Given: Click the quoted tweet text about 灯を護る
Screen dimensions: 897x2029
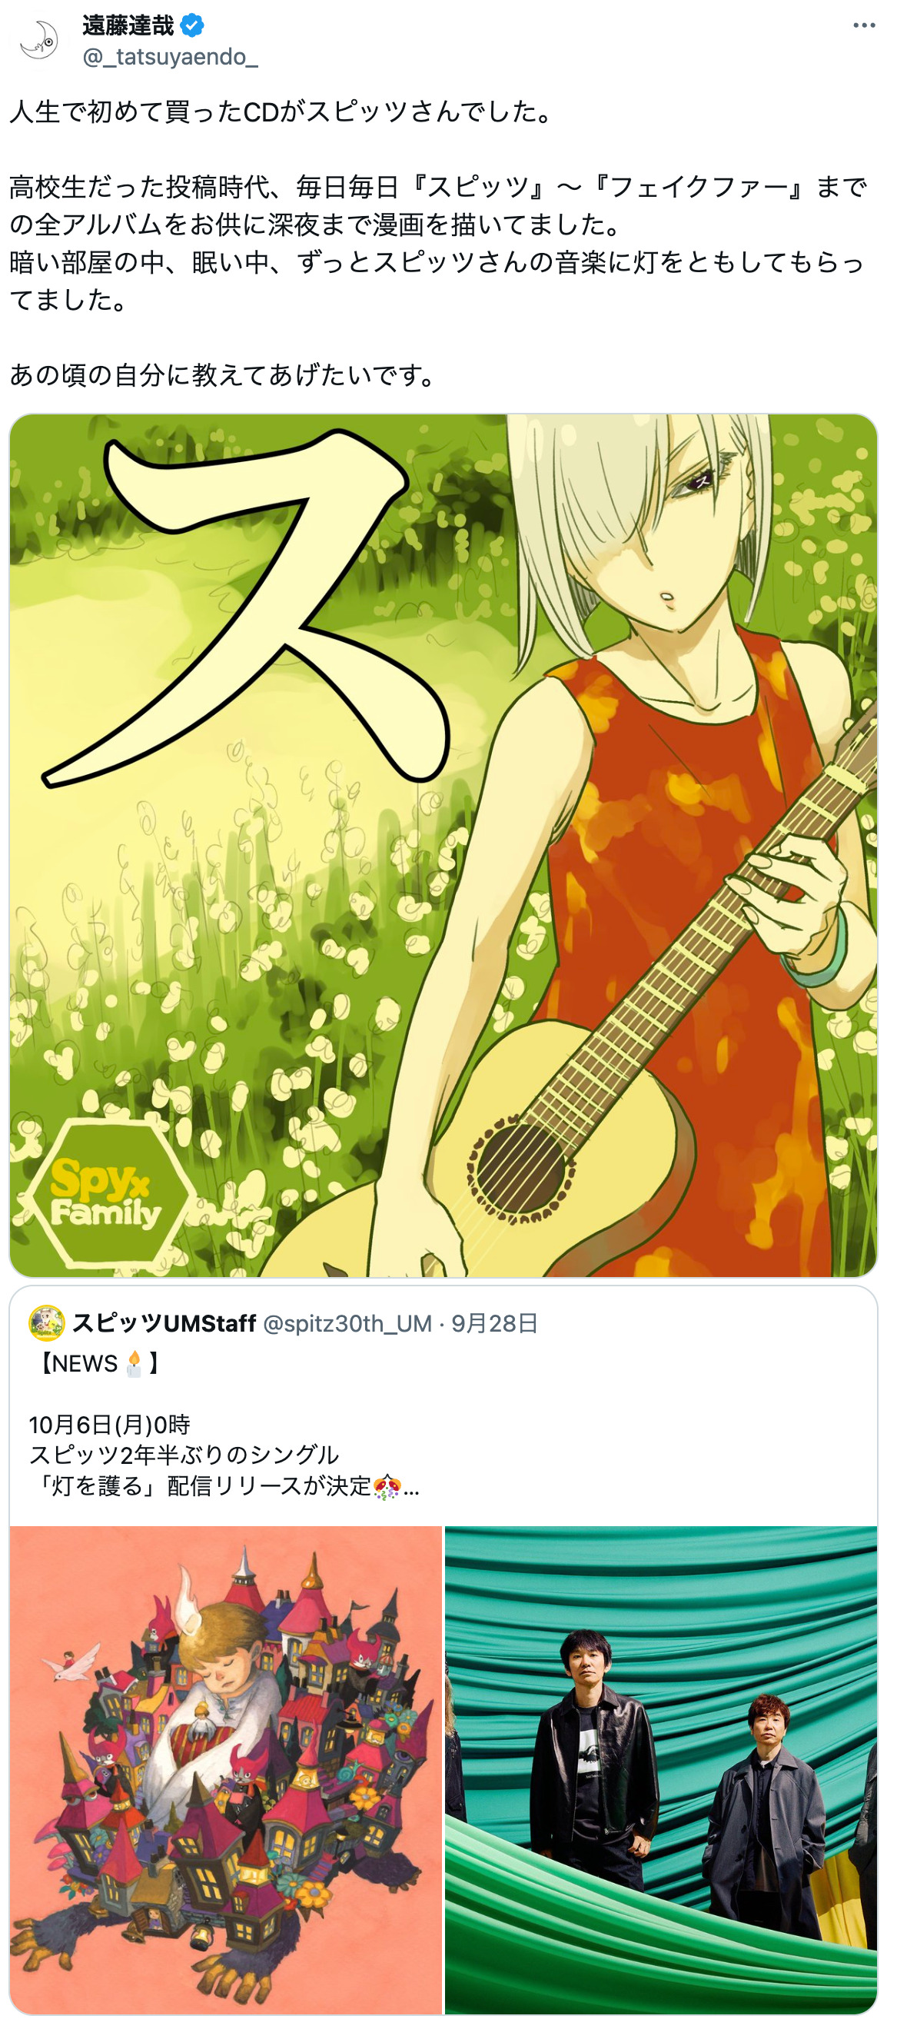Looking at the screenshot, I should (224, 1455).
